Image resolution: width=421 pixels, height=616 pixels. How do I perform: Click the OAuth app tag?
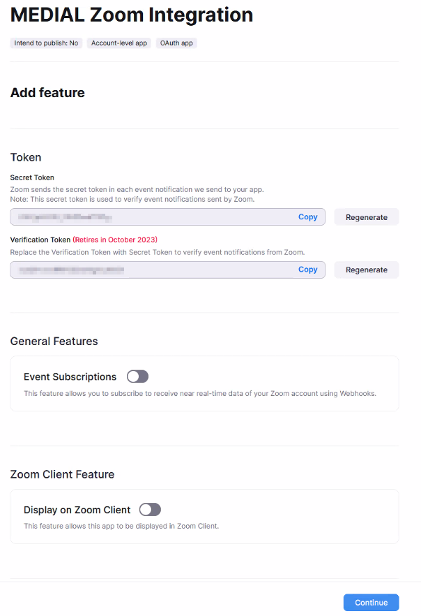click(176, 43)
